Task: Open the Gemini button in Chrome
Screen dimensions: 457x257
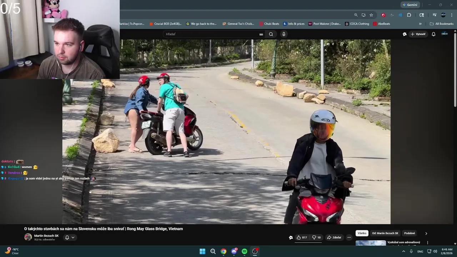Action: [410, 5]
